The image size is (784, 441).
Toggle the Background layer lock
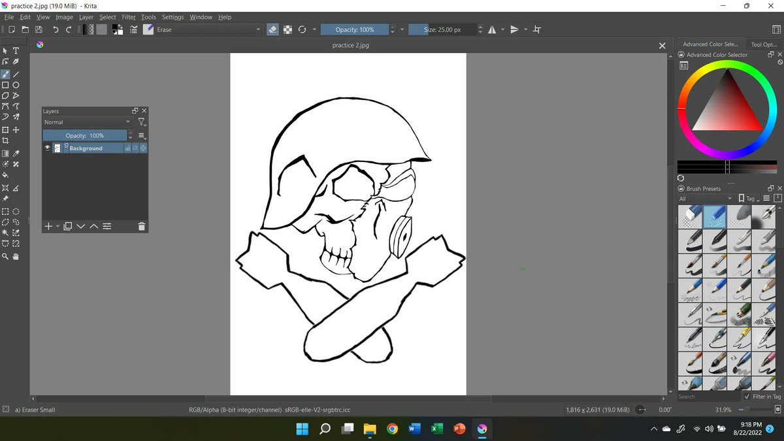128,148
